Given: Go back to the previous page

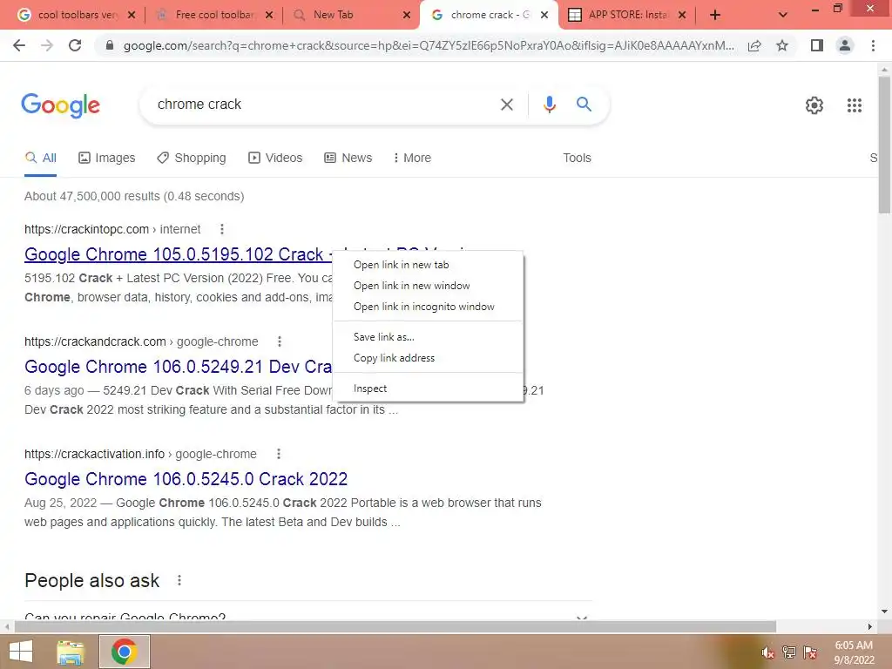Looking at the screenshot, I should click(x=19, y=45).
